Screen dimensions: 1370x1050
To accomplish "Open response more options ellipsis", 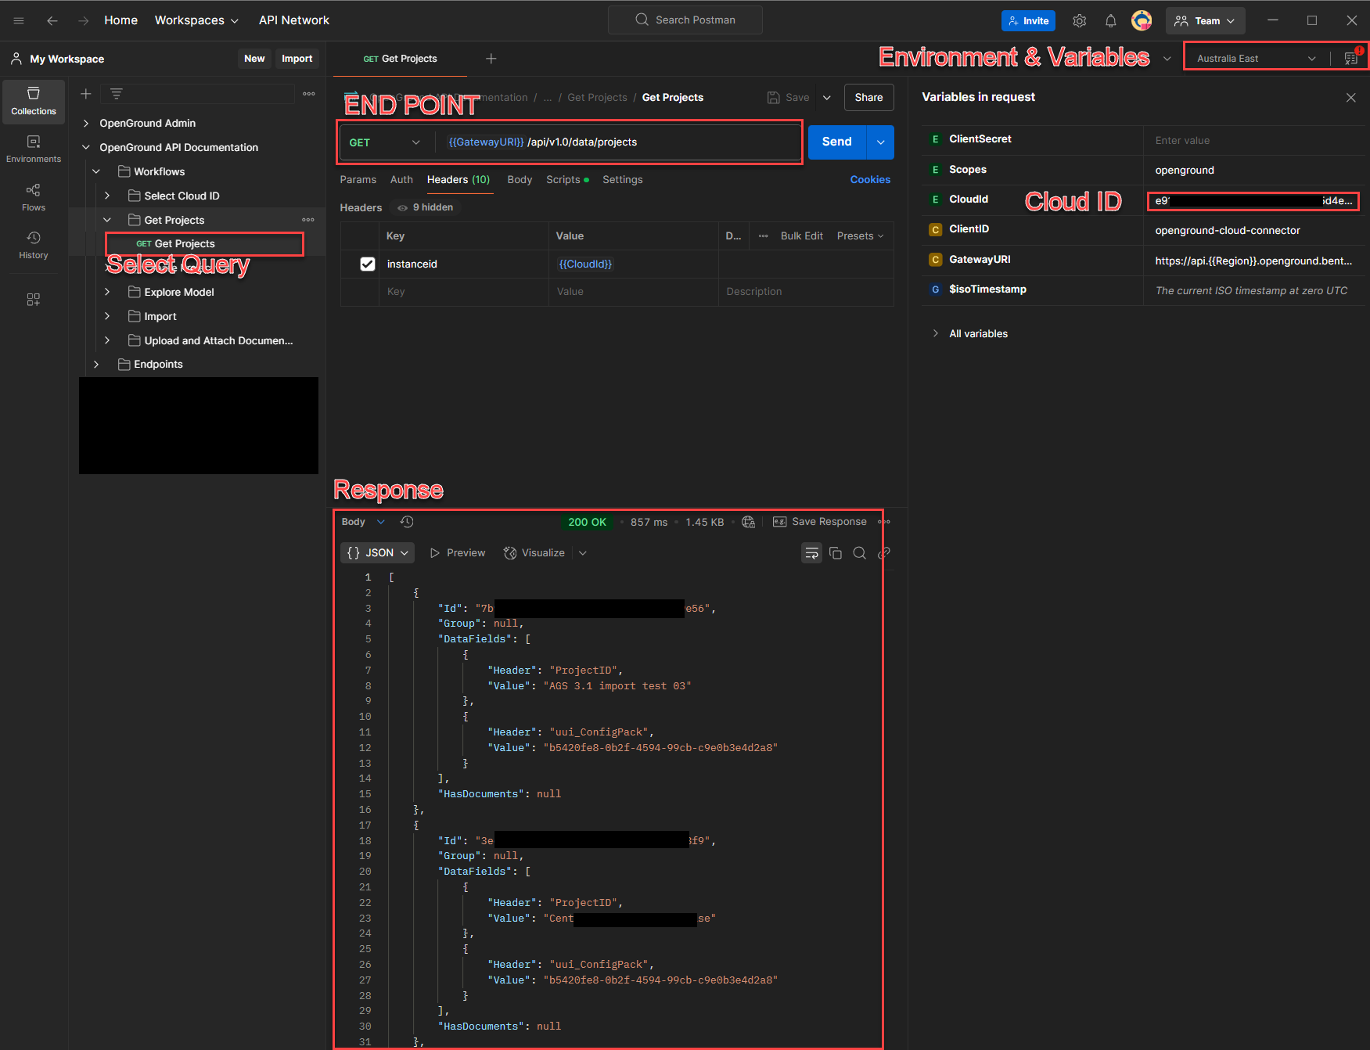I will tap(884, 522).
